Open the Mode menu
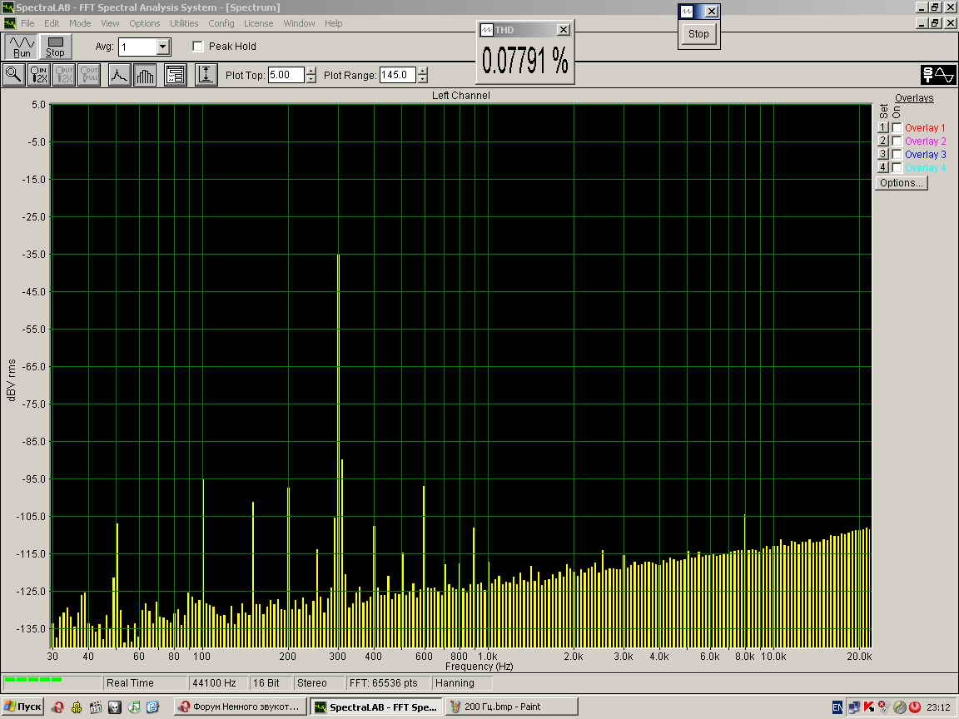Viewport: 959px width, 719px height. coord(80,23)
